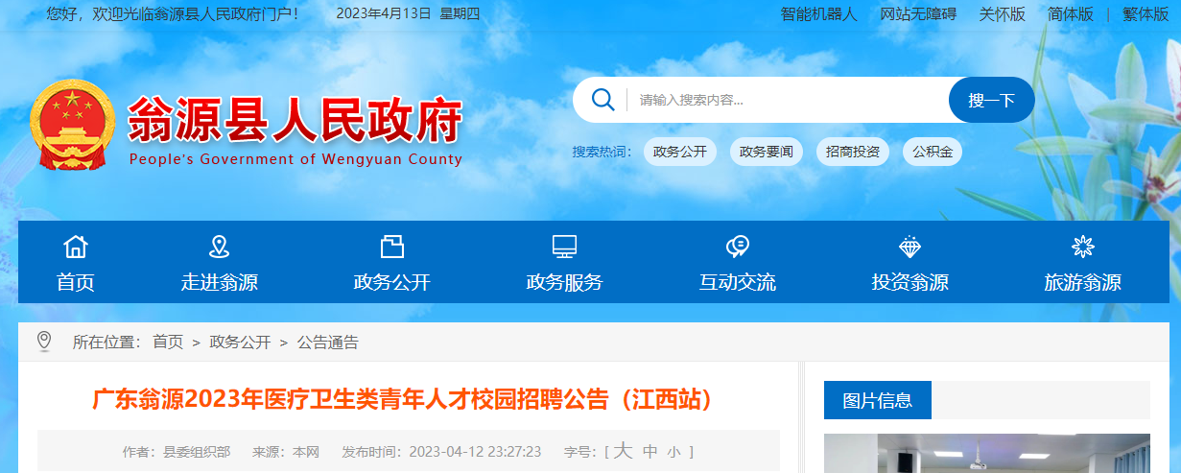1181x473 pixels.
Task: Click the welcome text 您好，欢迎光临翁源县人民政府门户
Action: [x=173, y=14]
